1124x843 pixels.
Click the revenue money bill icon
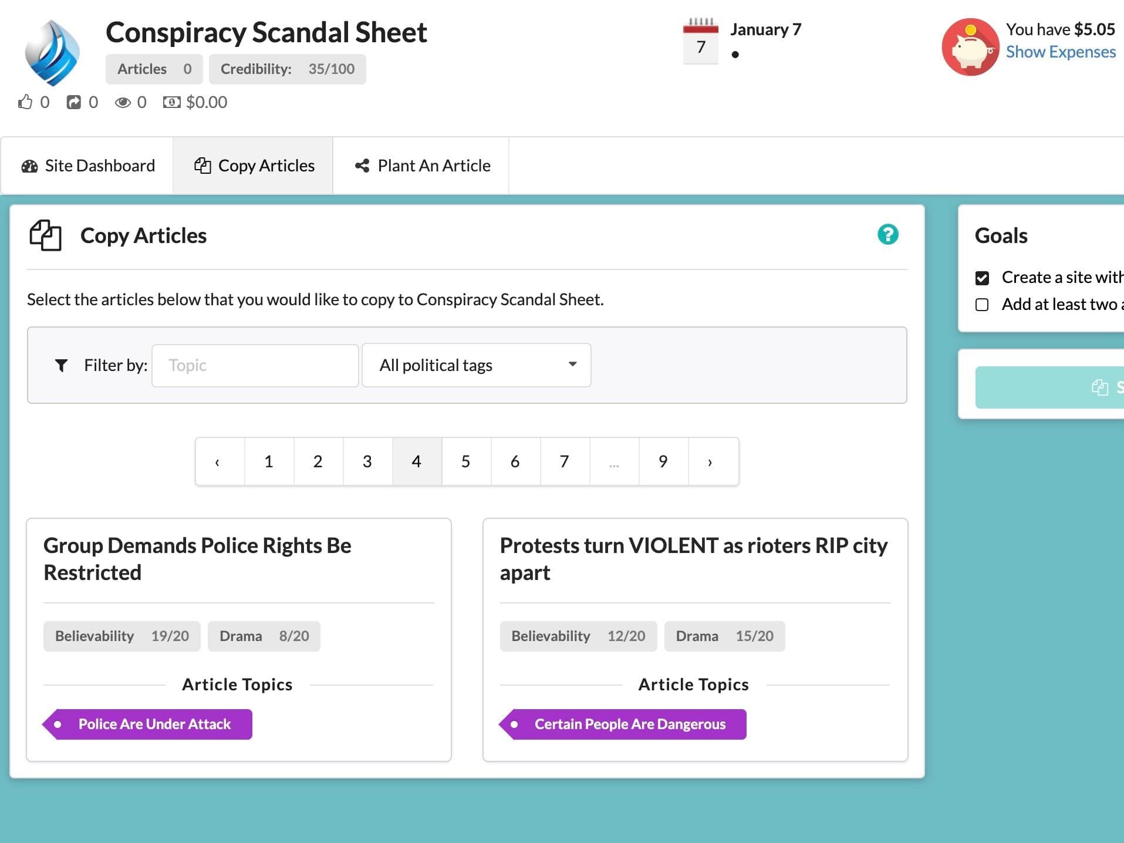(x=172, y=102)
